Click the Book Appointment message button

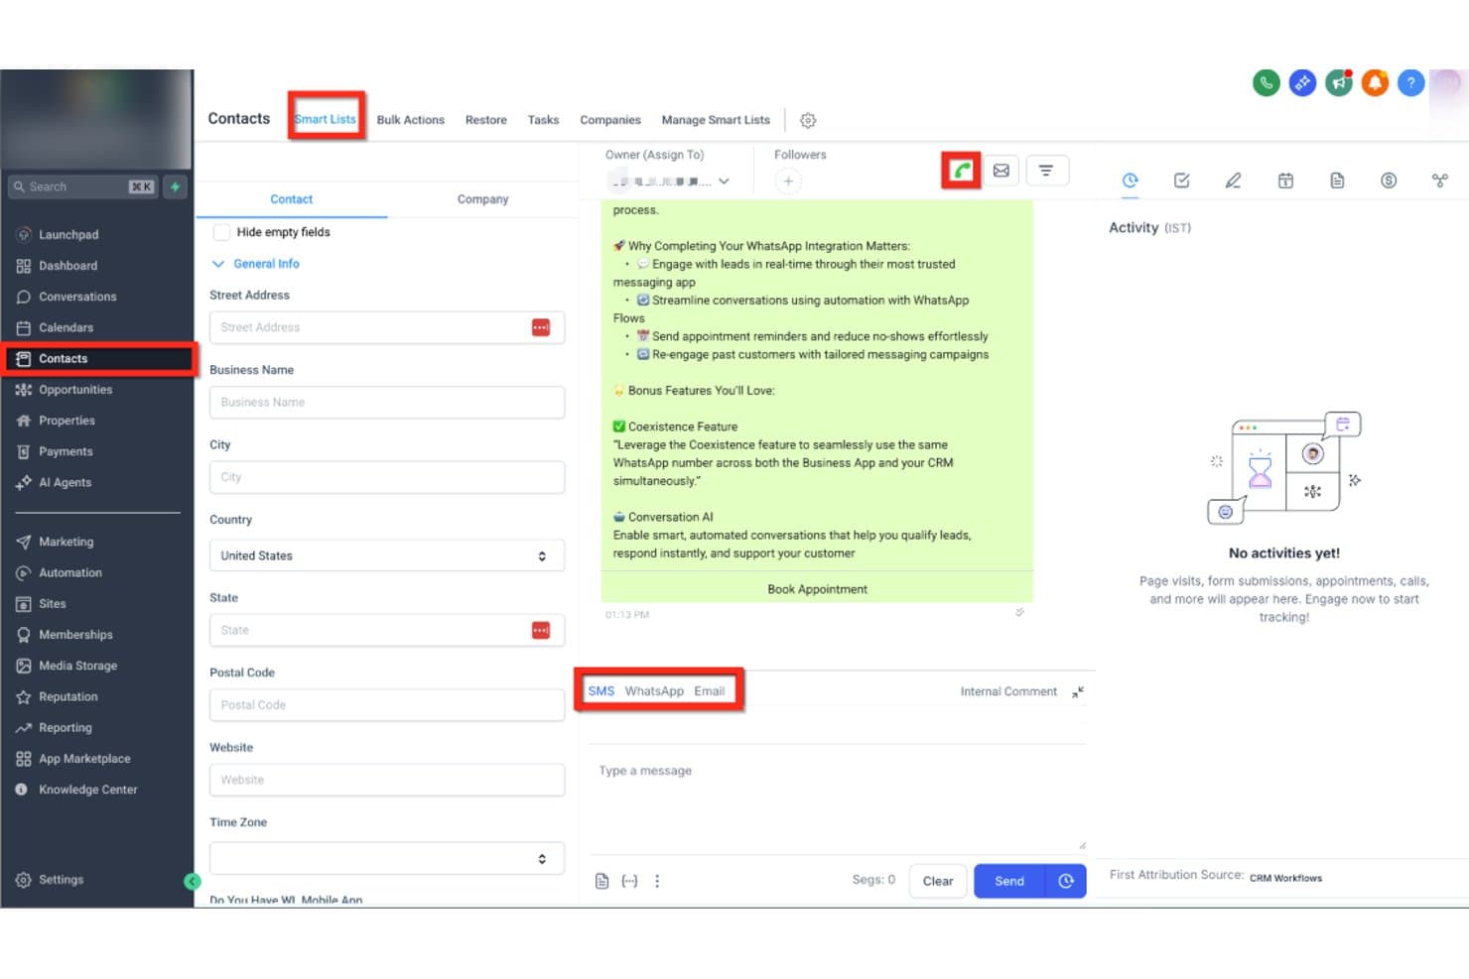point(817,589)
